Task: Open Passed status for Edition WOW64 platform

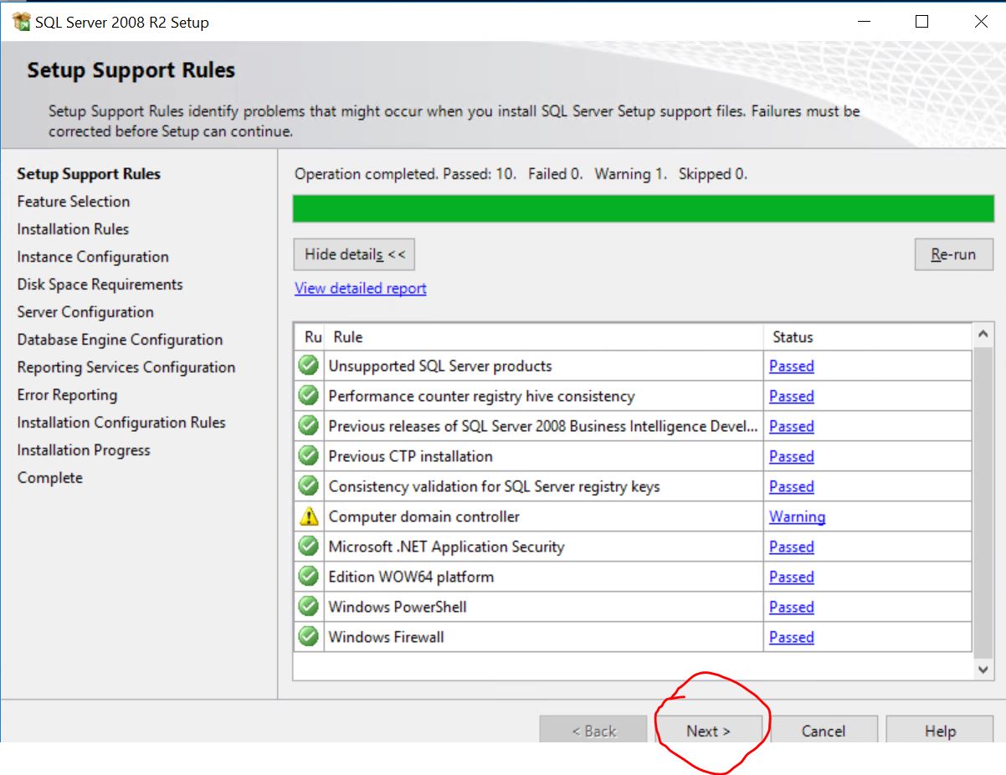Action: tap(792, 577)
